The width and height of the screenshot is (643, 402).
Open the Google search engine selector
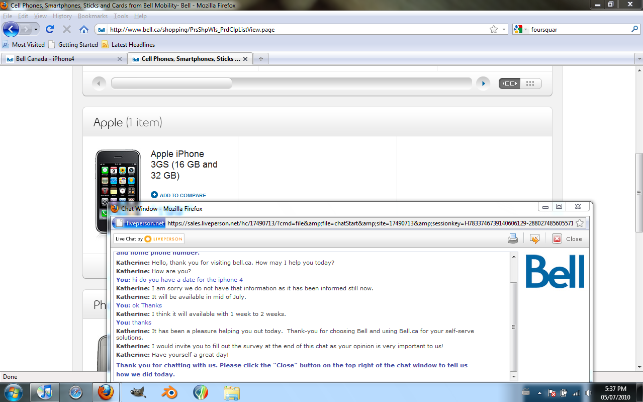[520, 29]
